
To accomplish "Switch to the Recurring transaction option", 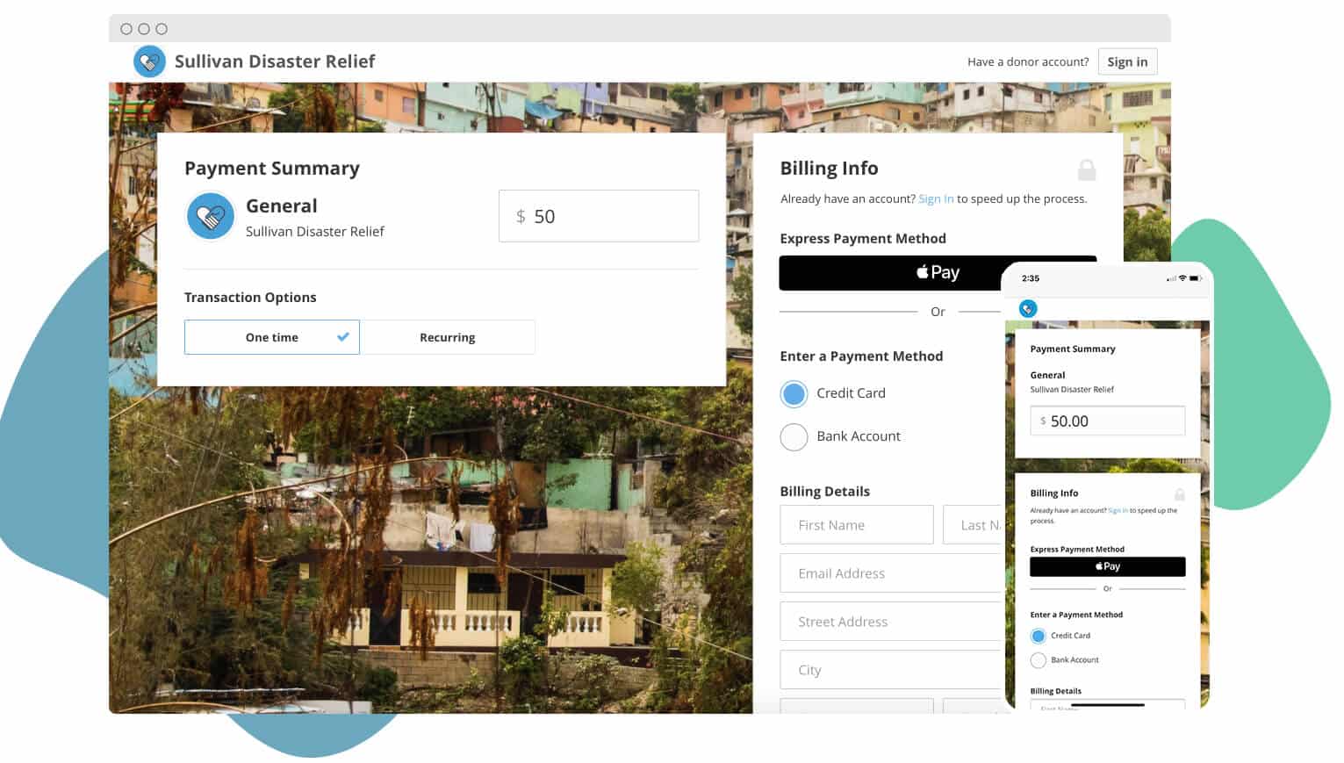I will [448, 337].
